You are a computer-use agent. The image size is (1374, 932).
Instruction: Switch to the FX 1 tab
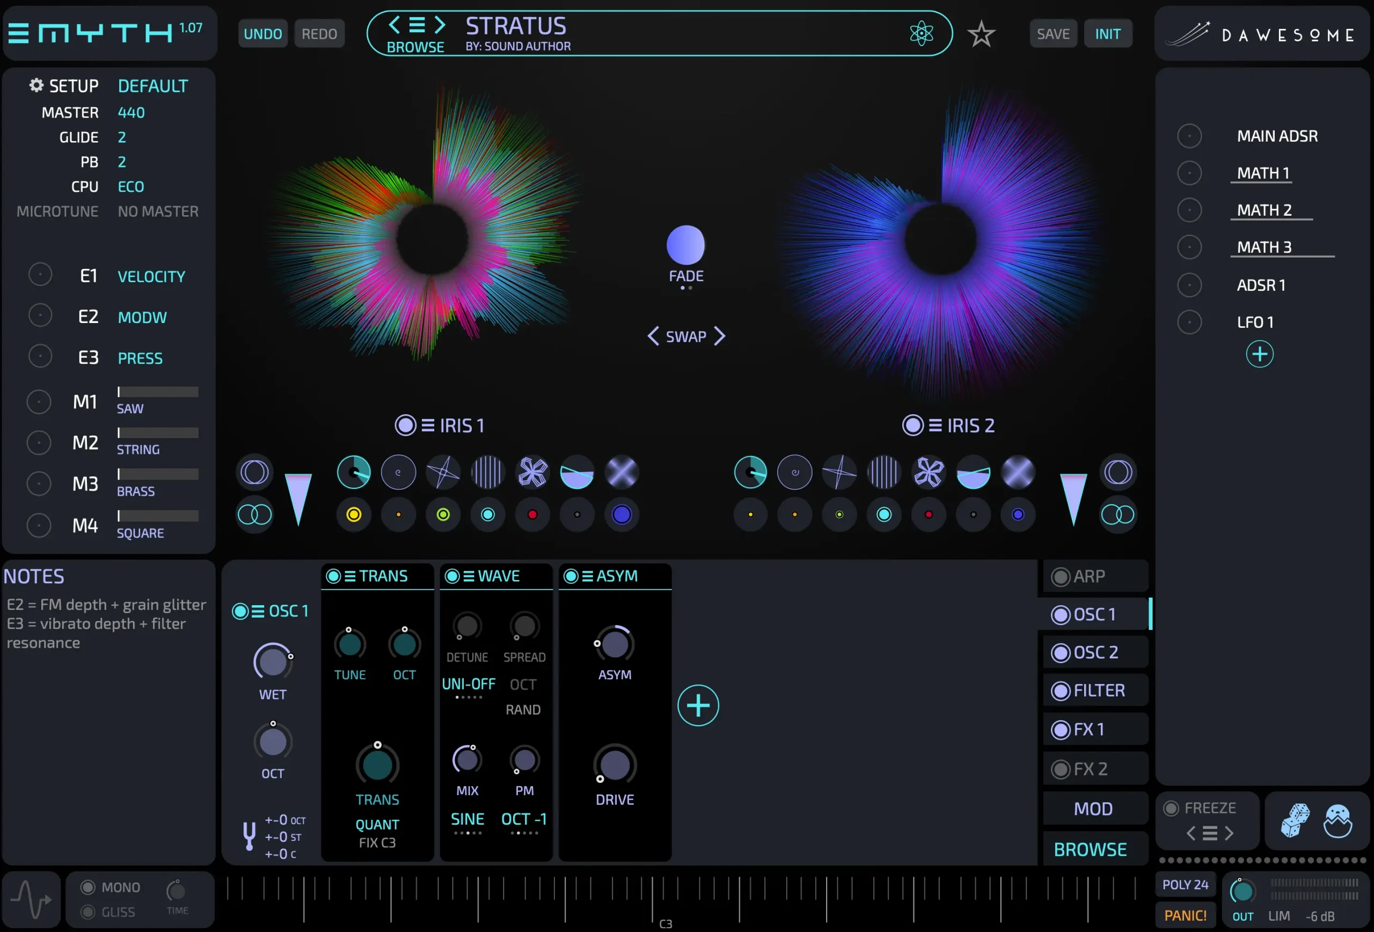point(1095,729)
